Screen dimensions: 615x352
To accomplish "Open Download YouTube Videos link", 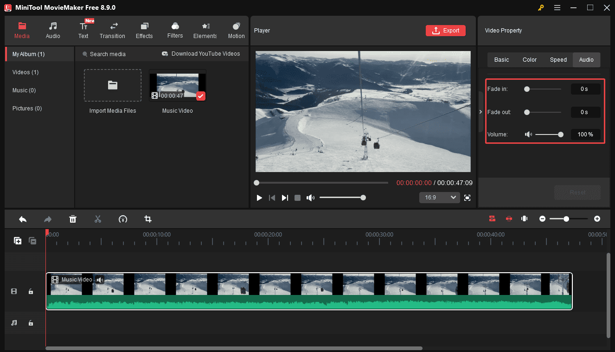I will [201, 54].
